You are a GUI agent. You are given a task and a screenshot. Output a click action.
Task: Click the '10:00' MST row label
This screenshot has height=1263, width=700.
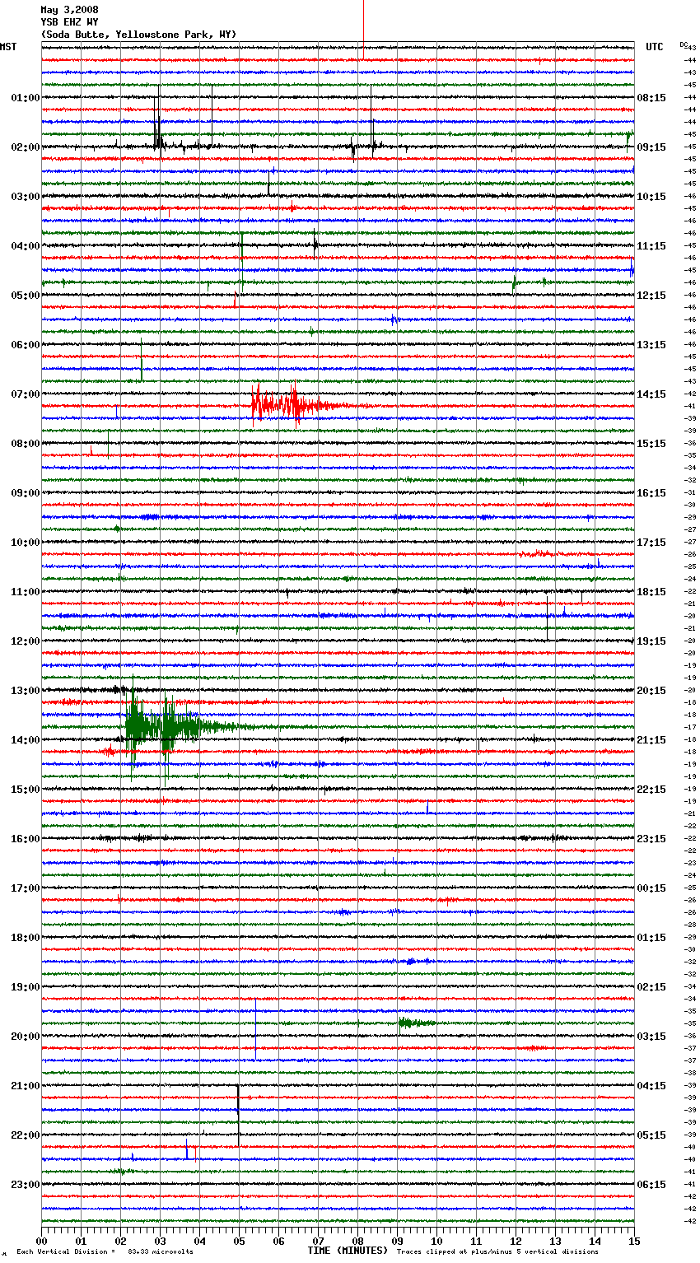tap(26, 543)
